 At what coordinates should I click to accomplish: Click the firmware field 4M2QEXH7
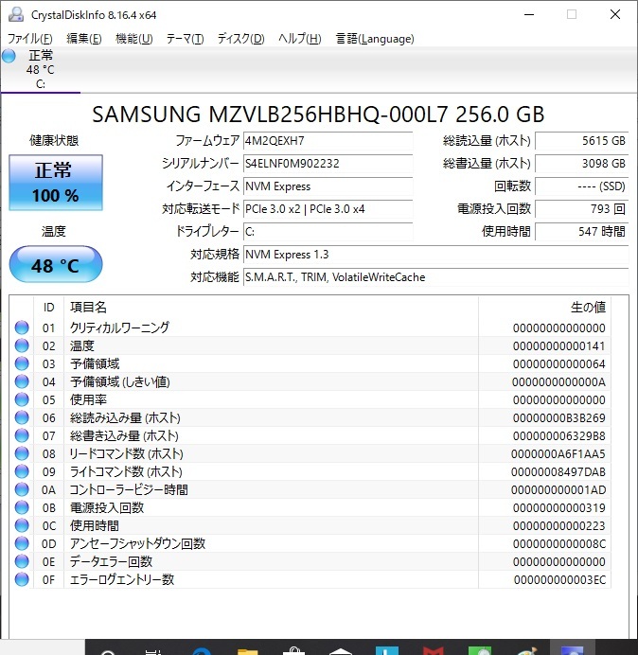pos(328,141)
